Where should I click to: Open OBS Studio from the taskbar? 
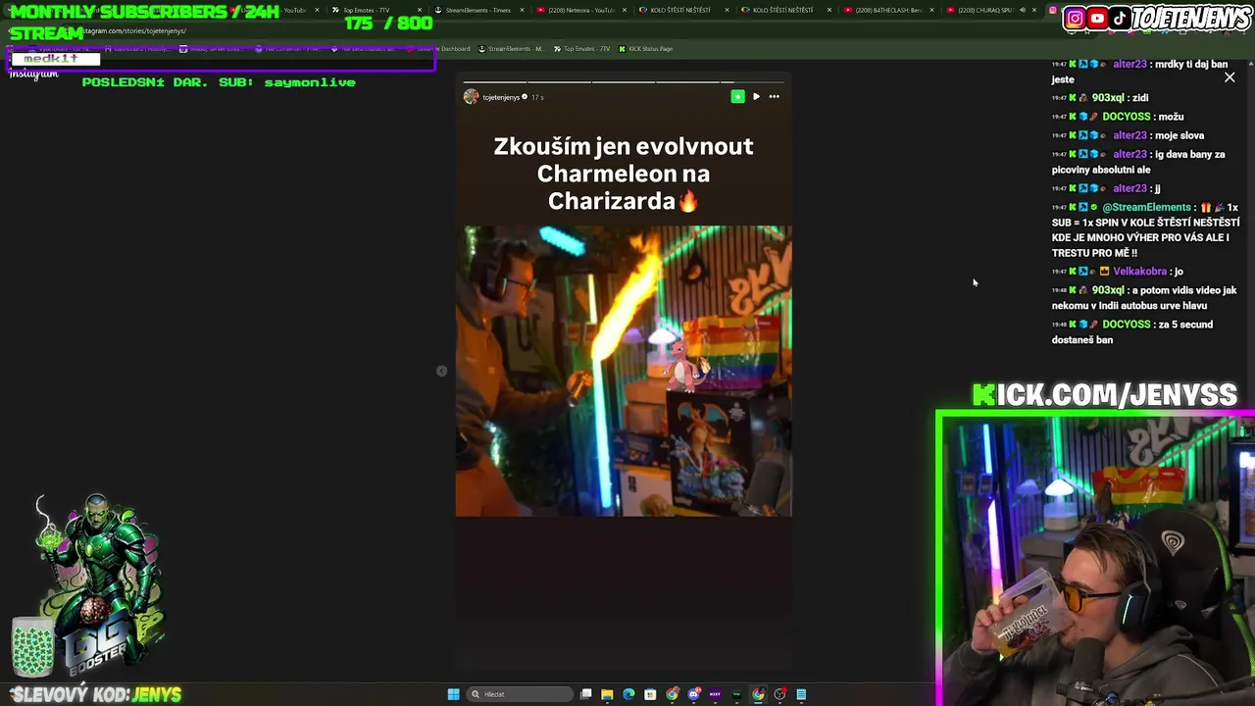(x=779, y=694)
